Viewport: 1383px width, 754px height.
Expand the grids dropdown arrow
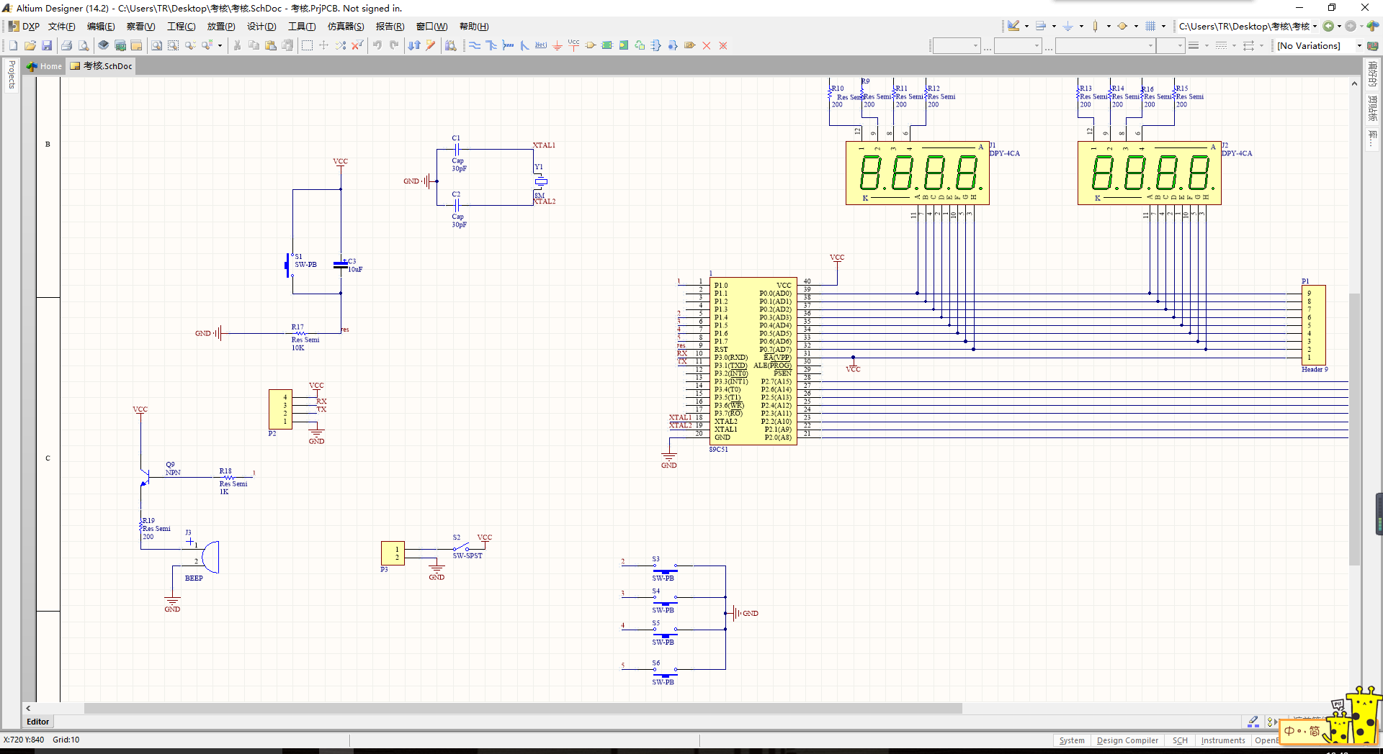point(1163,26)
